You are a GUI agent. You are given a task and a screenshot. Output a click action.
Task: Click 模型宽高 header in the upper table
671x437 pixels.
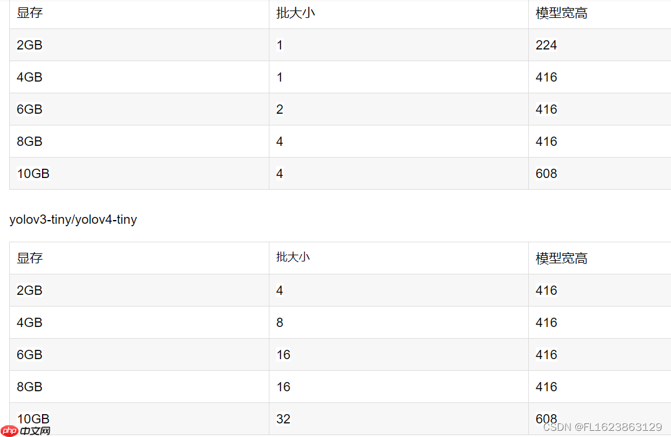(x=561, y=13)
